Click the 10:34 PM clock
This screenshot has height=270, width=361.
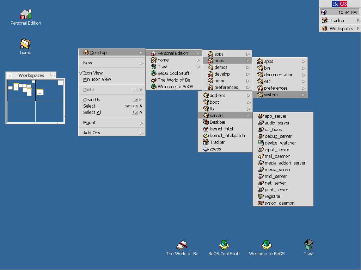pyautogui.click(x=347, y=12)
